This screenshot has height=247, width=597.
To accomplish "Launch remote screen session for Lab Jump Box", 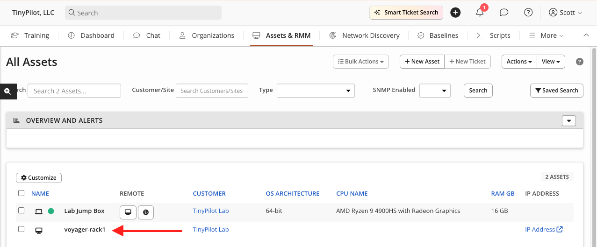I will (x=128, y=212).
